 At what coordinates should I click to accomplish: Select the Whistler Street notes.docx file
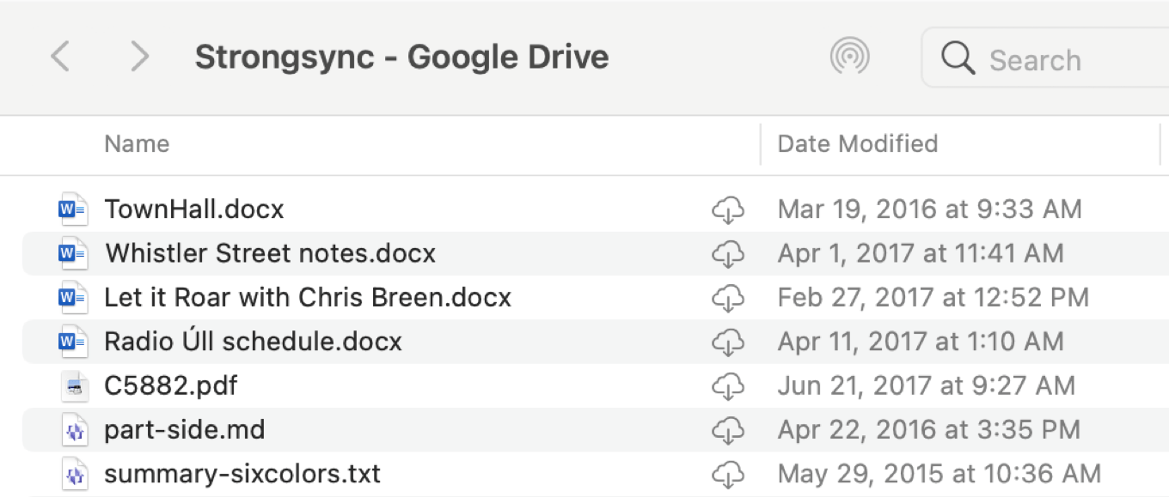[270, 254]
